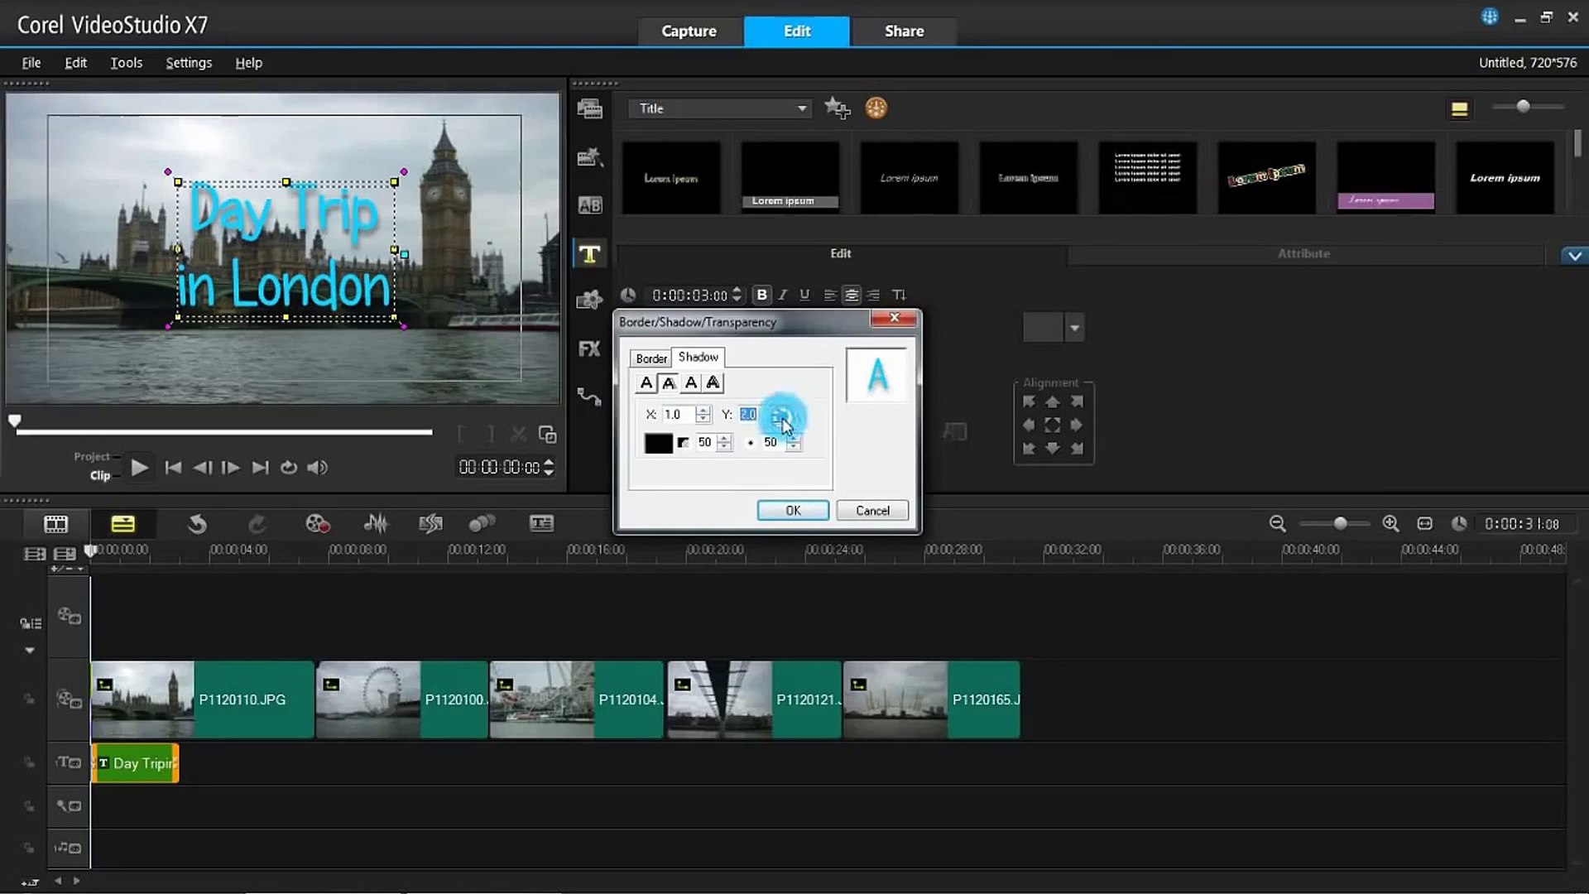The width and height of the screenshot is (1589, 894).
Task: Click the enlarge preview window icon
Action: coord(547,435)
